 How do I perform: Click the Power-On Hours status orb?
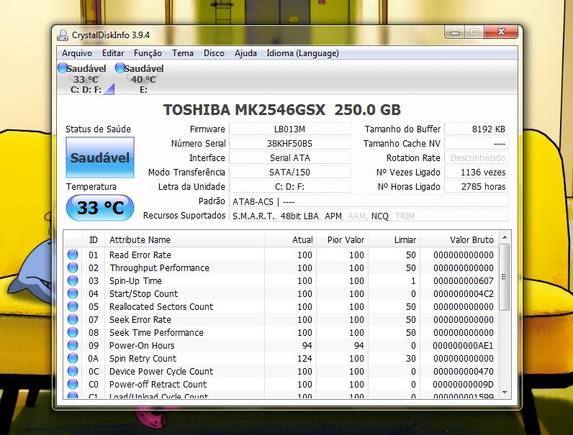(73, 345)
